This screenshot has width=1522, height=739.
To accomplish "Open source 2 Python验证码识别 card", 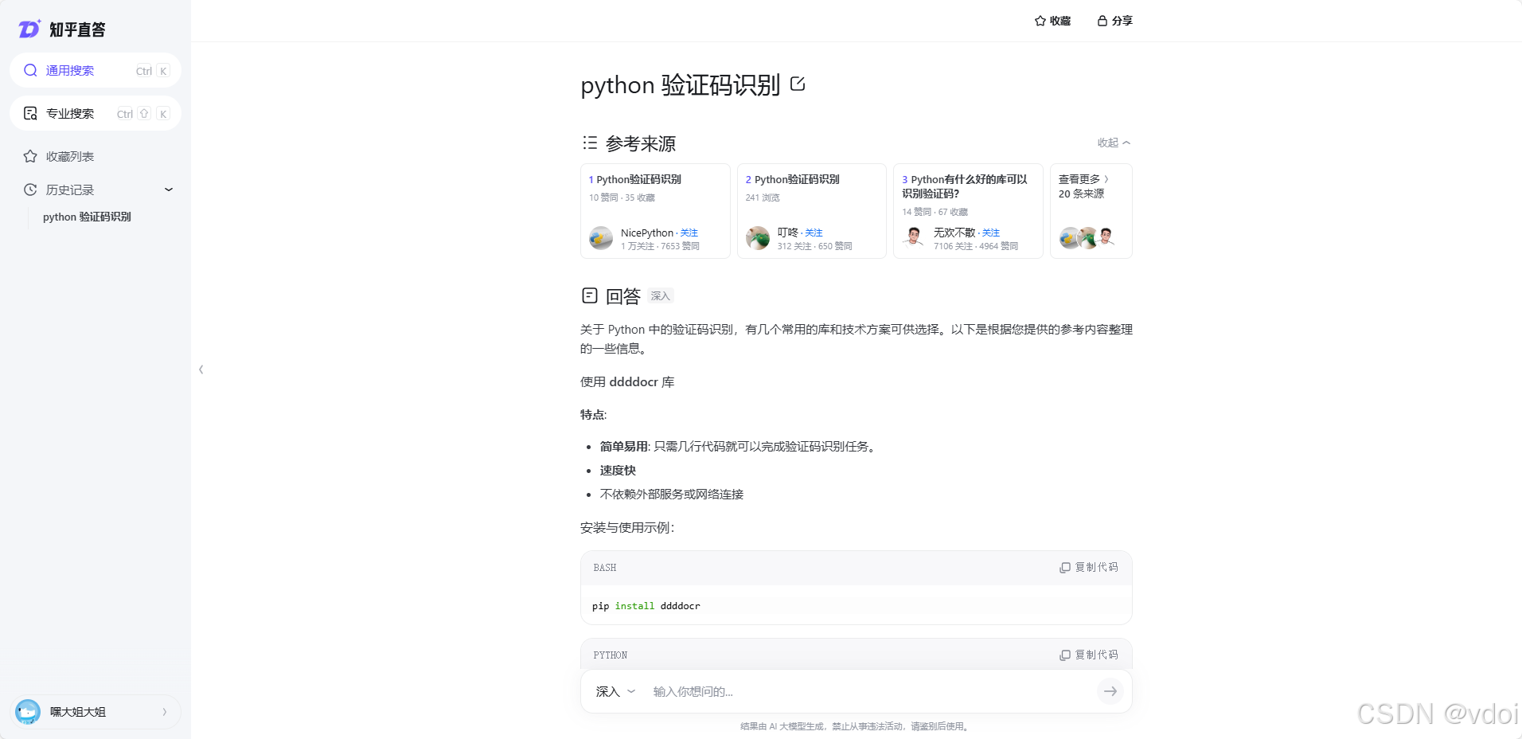I will point(811,211).
